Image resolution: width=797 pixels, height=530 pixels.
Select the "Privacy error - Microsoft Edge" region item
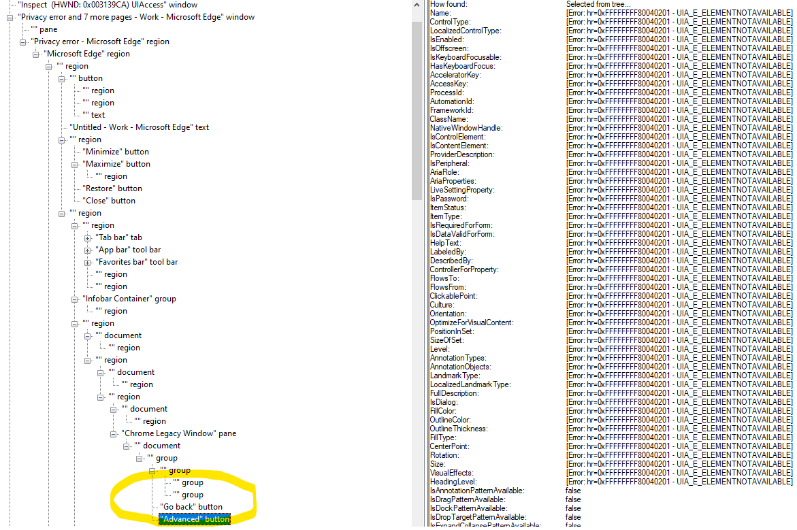tap(100, 42)
